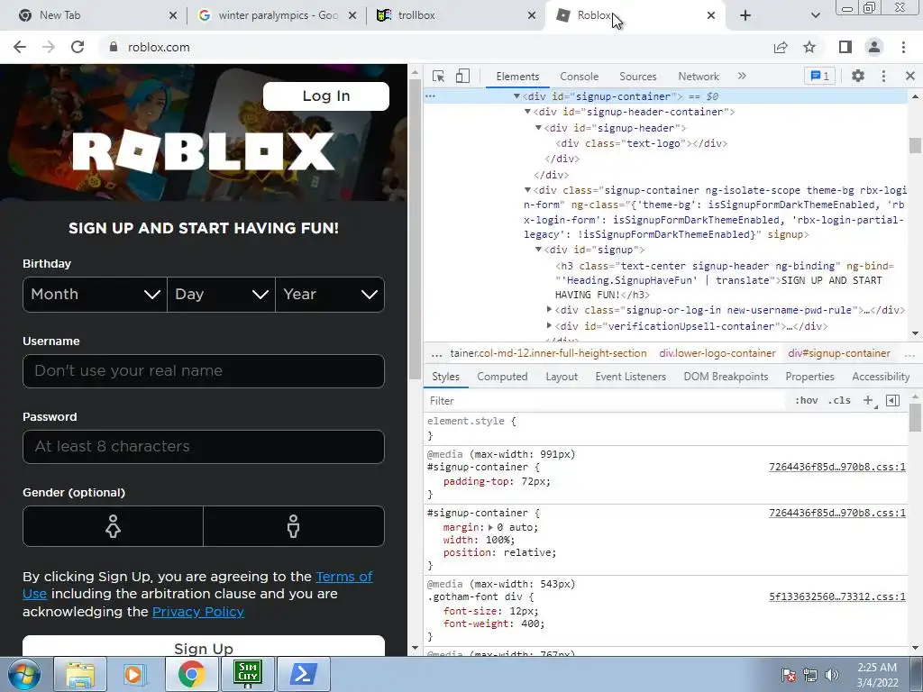The image size is (923, 692).
Task: Open the Properties tab
Action: (809, 377)
